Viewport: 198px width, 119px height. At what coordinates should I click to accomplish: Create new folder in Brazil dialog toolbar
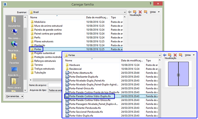coord(146,12)
